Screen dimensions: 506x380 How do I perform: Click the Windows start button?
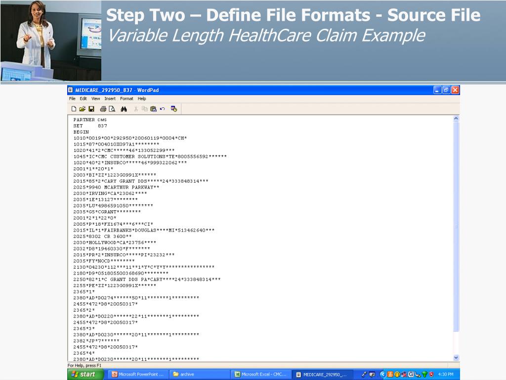coord(85,374)
